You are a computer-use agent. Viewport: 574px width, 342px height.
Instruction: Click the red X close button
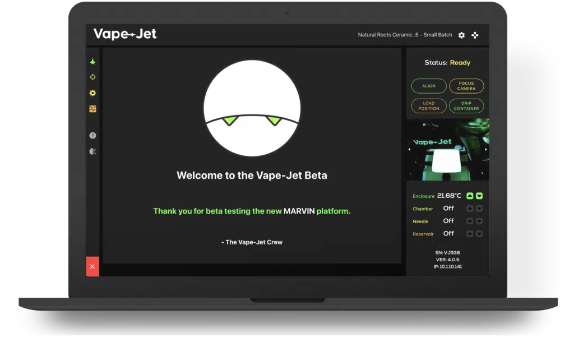pyautogui.click(x=92, y=266)
